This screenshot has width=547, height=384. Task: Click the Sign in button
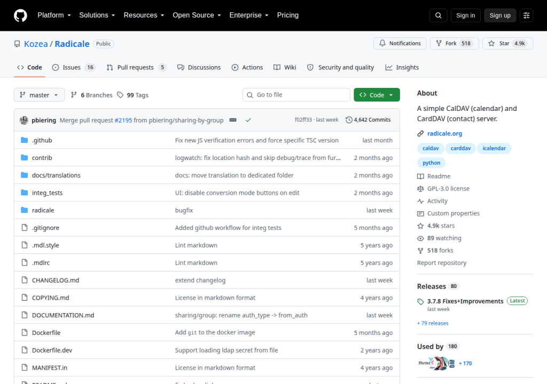(465, 15)
